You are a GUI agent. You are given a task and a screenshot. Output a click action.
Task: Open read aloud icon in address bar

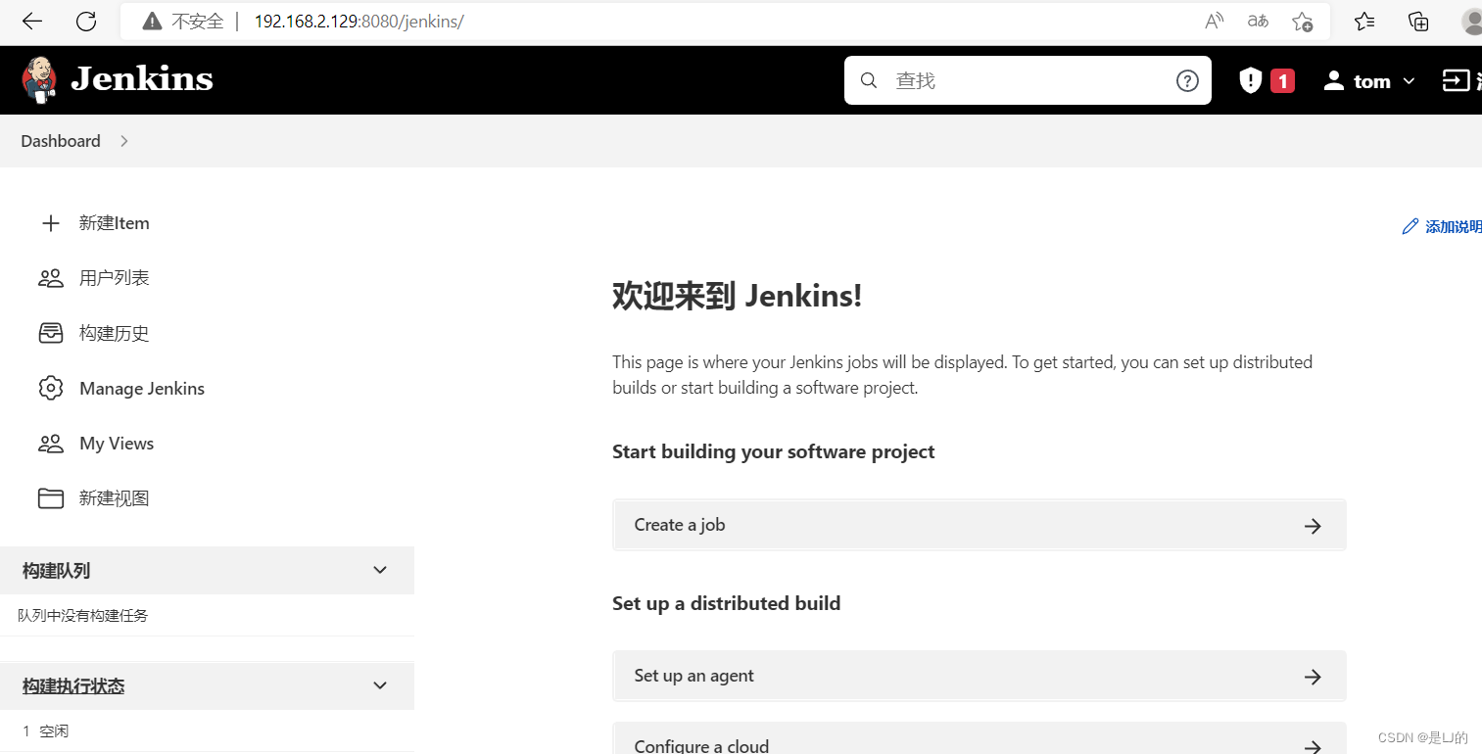[1215, 22]
